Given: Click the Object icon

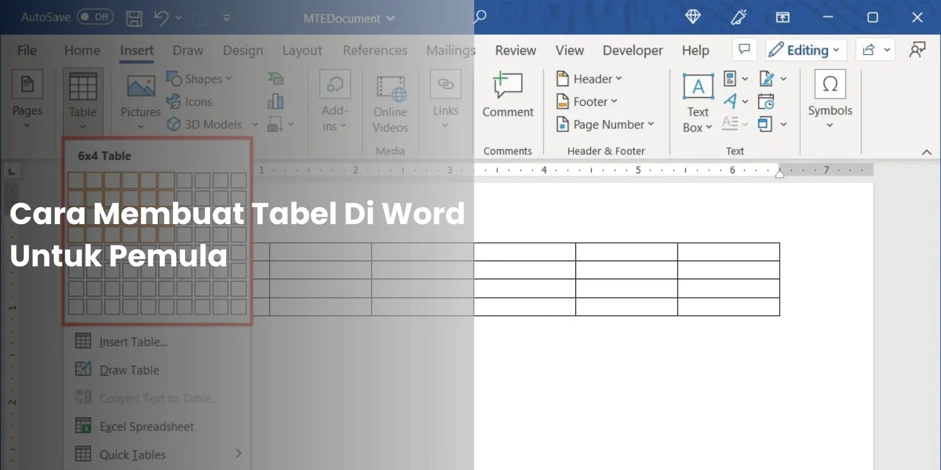Looking at the screenshot, I should click(x=765, y=124).
